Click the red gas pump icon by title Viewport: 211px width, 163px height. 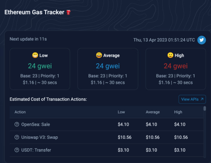pyautogui.click(x=69, y=12)
